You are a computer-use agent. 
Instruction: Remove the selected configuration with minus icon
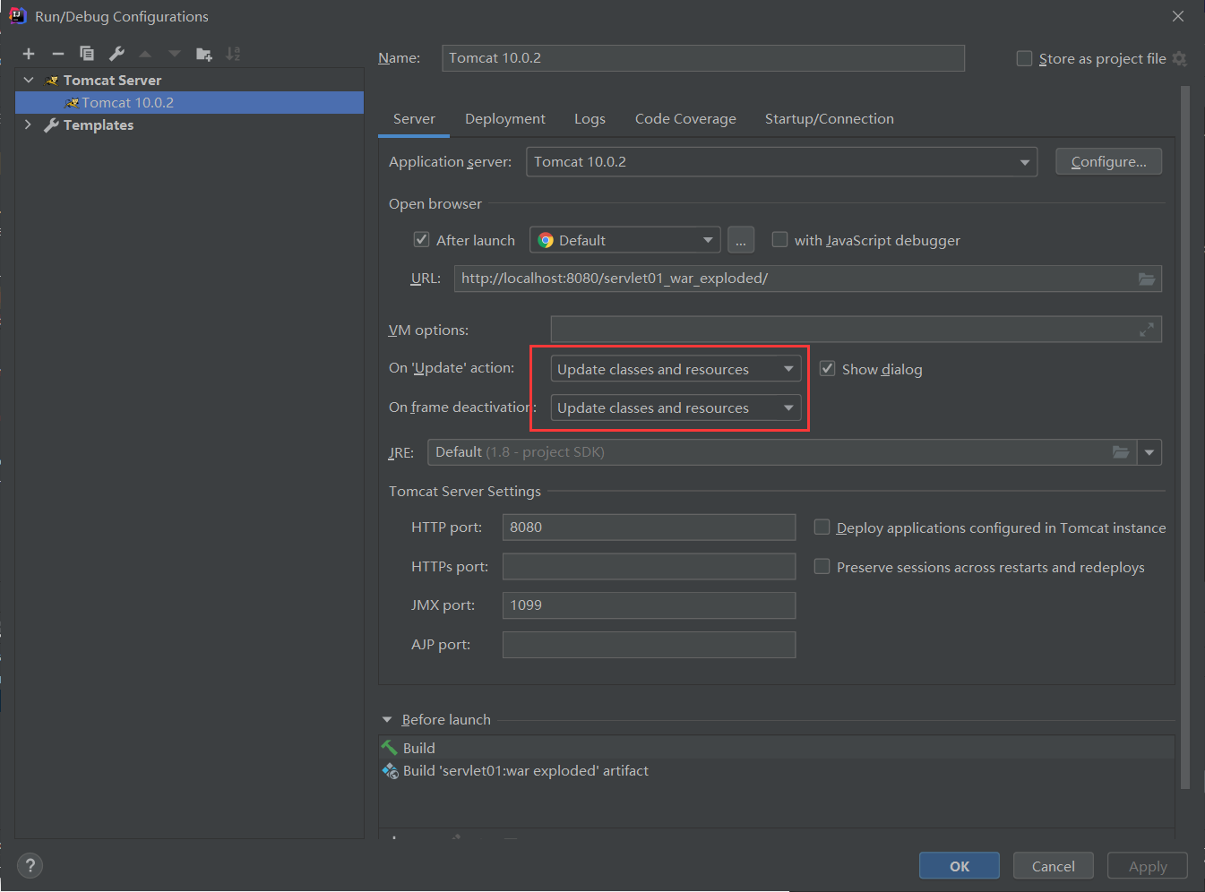[x=58, y=54]
